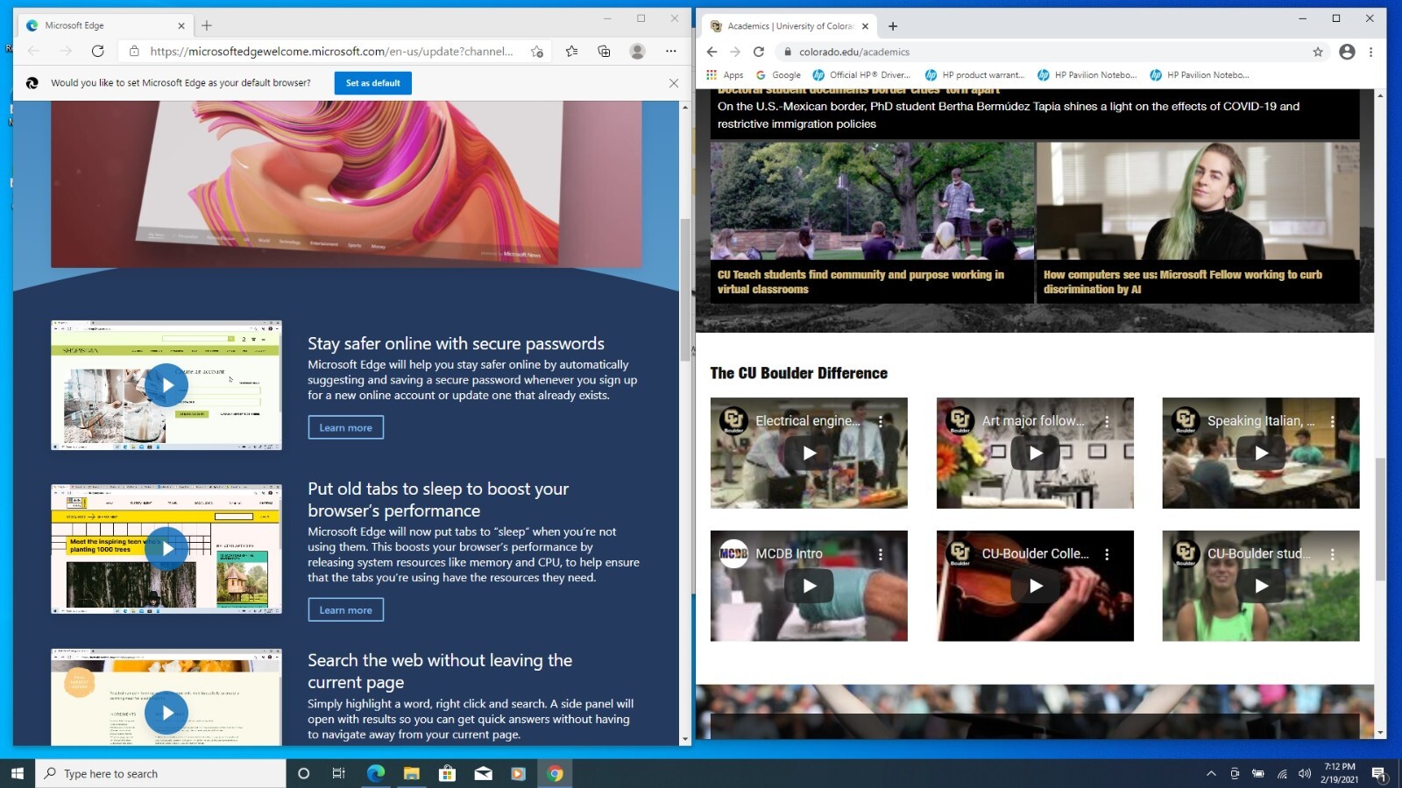This screenshot has height=788, width=1402.
Task: Open Microsoft Store from taskbar
Action: 447,773
